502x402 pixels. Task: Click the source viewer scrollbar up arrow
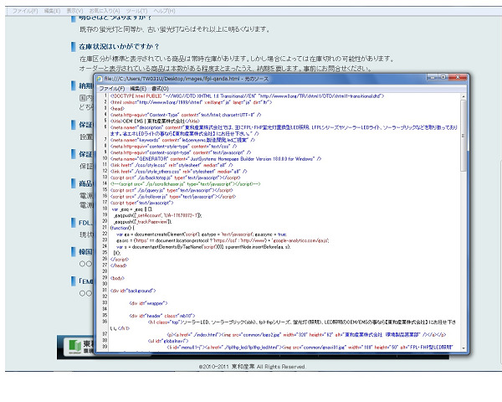coord(464,96)
